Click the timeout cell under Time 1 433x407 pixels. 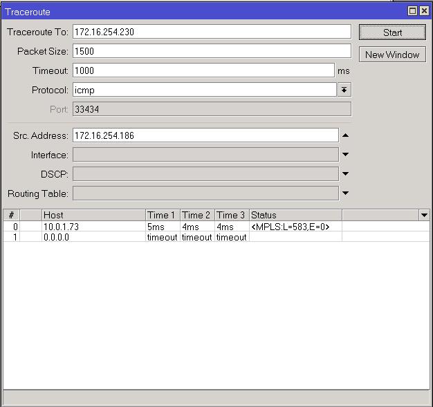point(163,237)
